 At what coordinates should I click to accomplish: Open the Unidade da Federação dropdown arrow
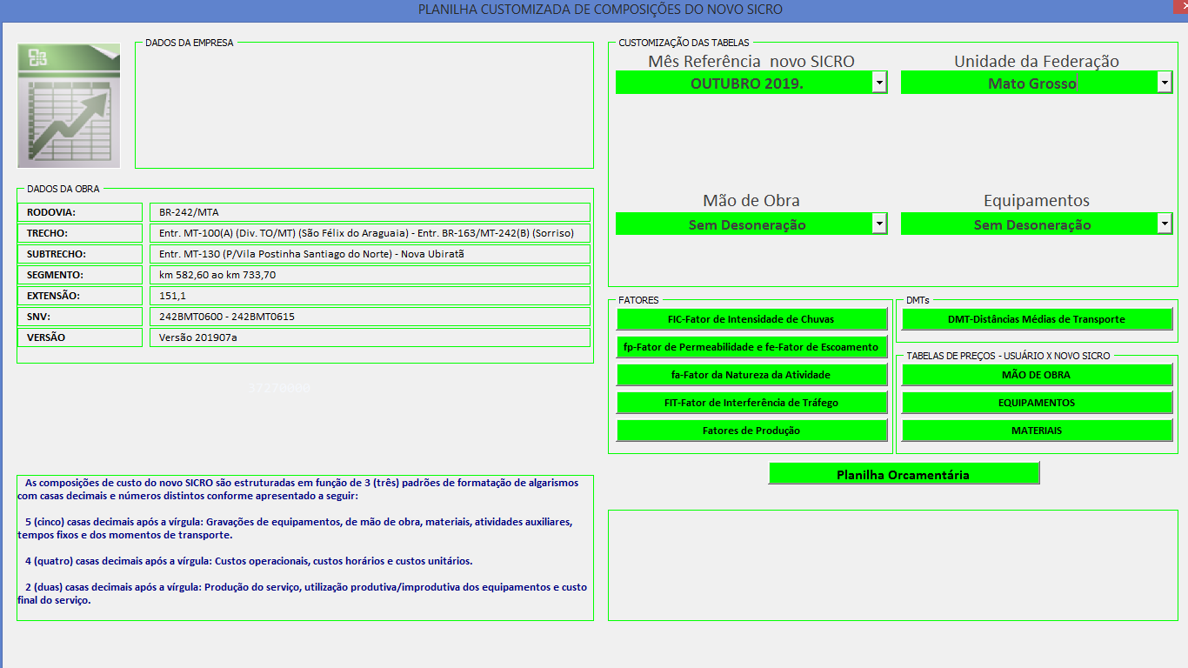tap(1165, 83)
